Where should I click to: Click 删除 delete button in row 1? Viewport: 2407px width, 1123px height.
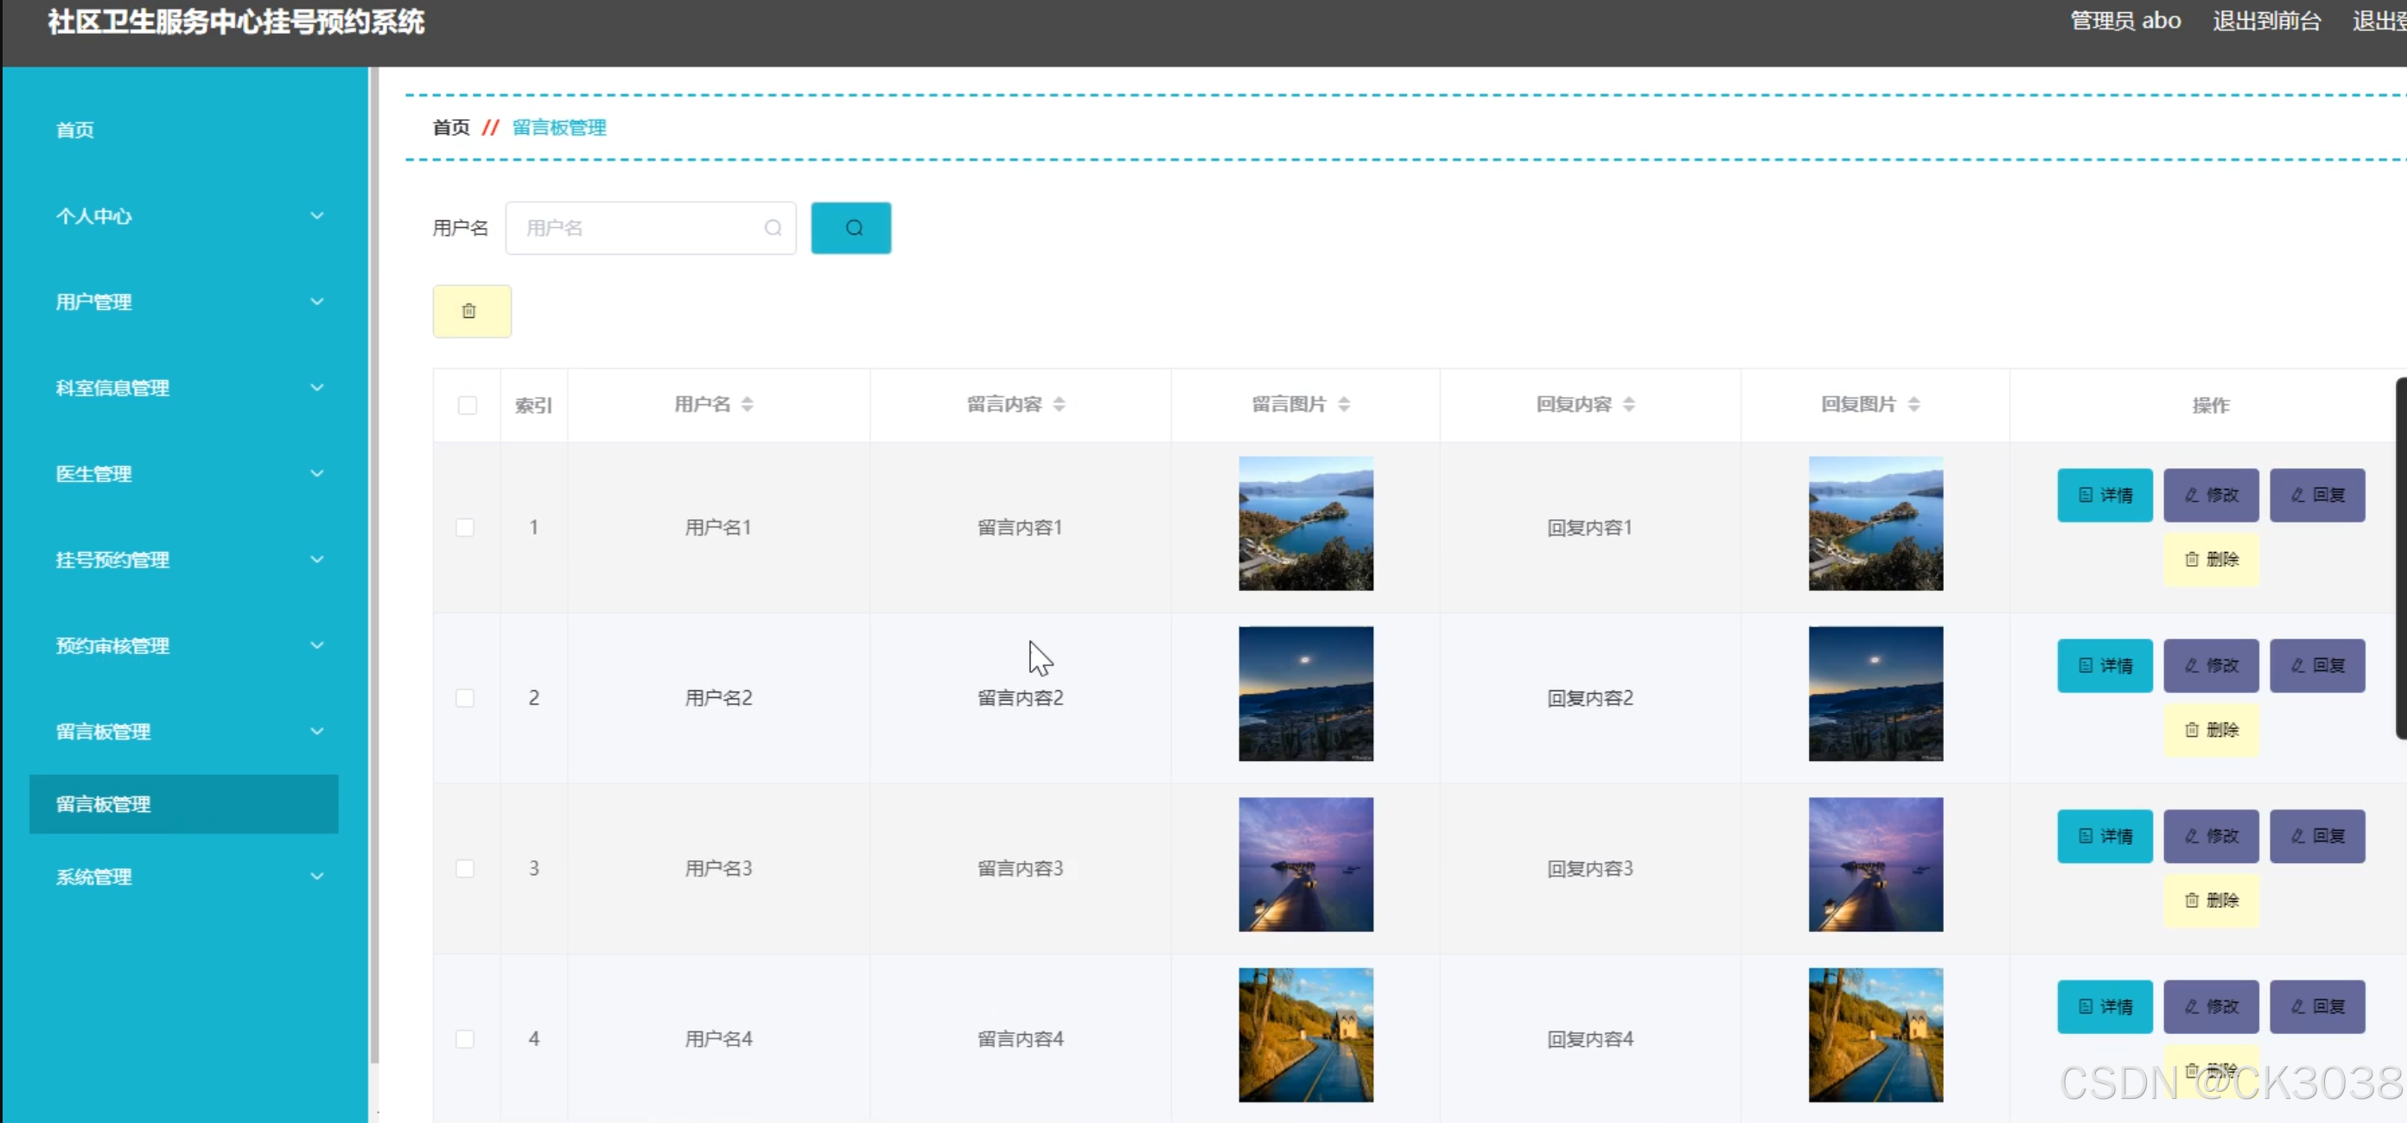point(2210,560)
